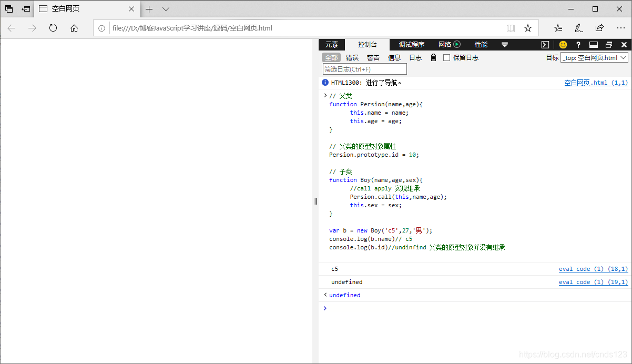Open DevTools help question mark
This screenshot has width=632, height=364.
click(x=578, y=45)
